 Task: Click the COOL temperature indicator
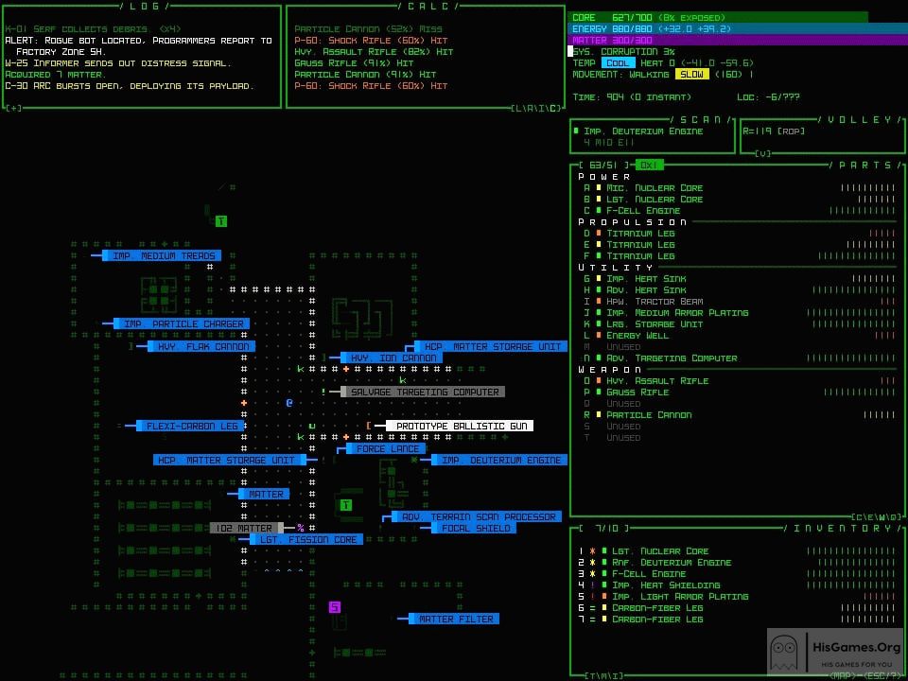click(618, 62)
